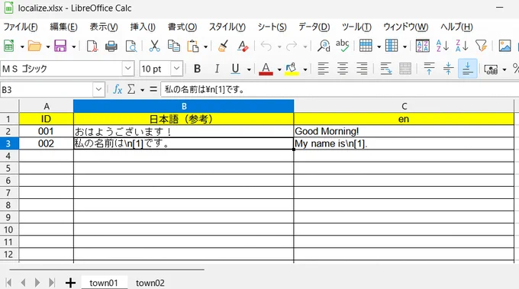
Task: Click the Undo arrow
Action: pyautogui.click(x=266, y=46)
